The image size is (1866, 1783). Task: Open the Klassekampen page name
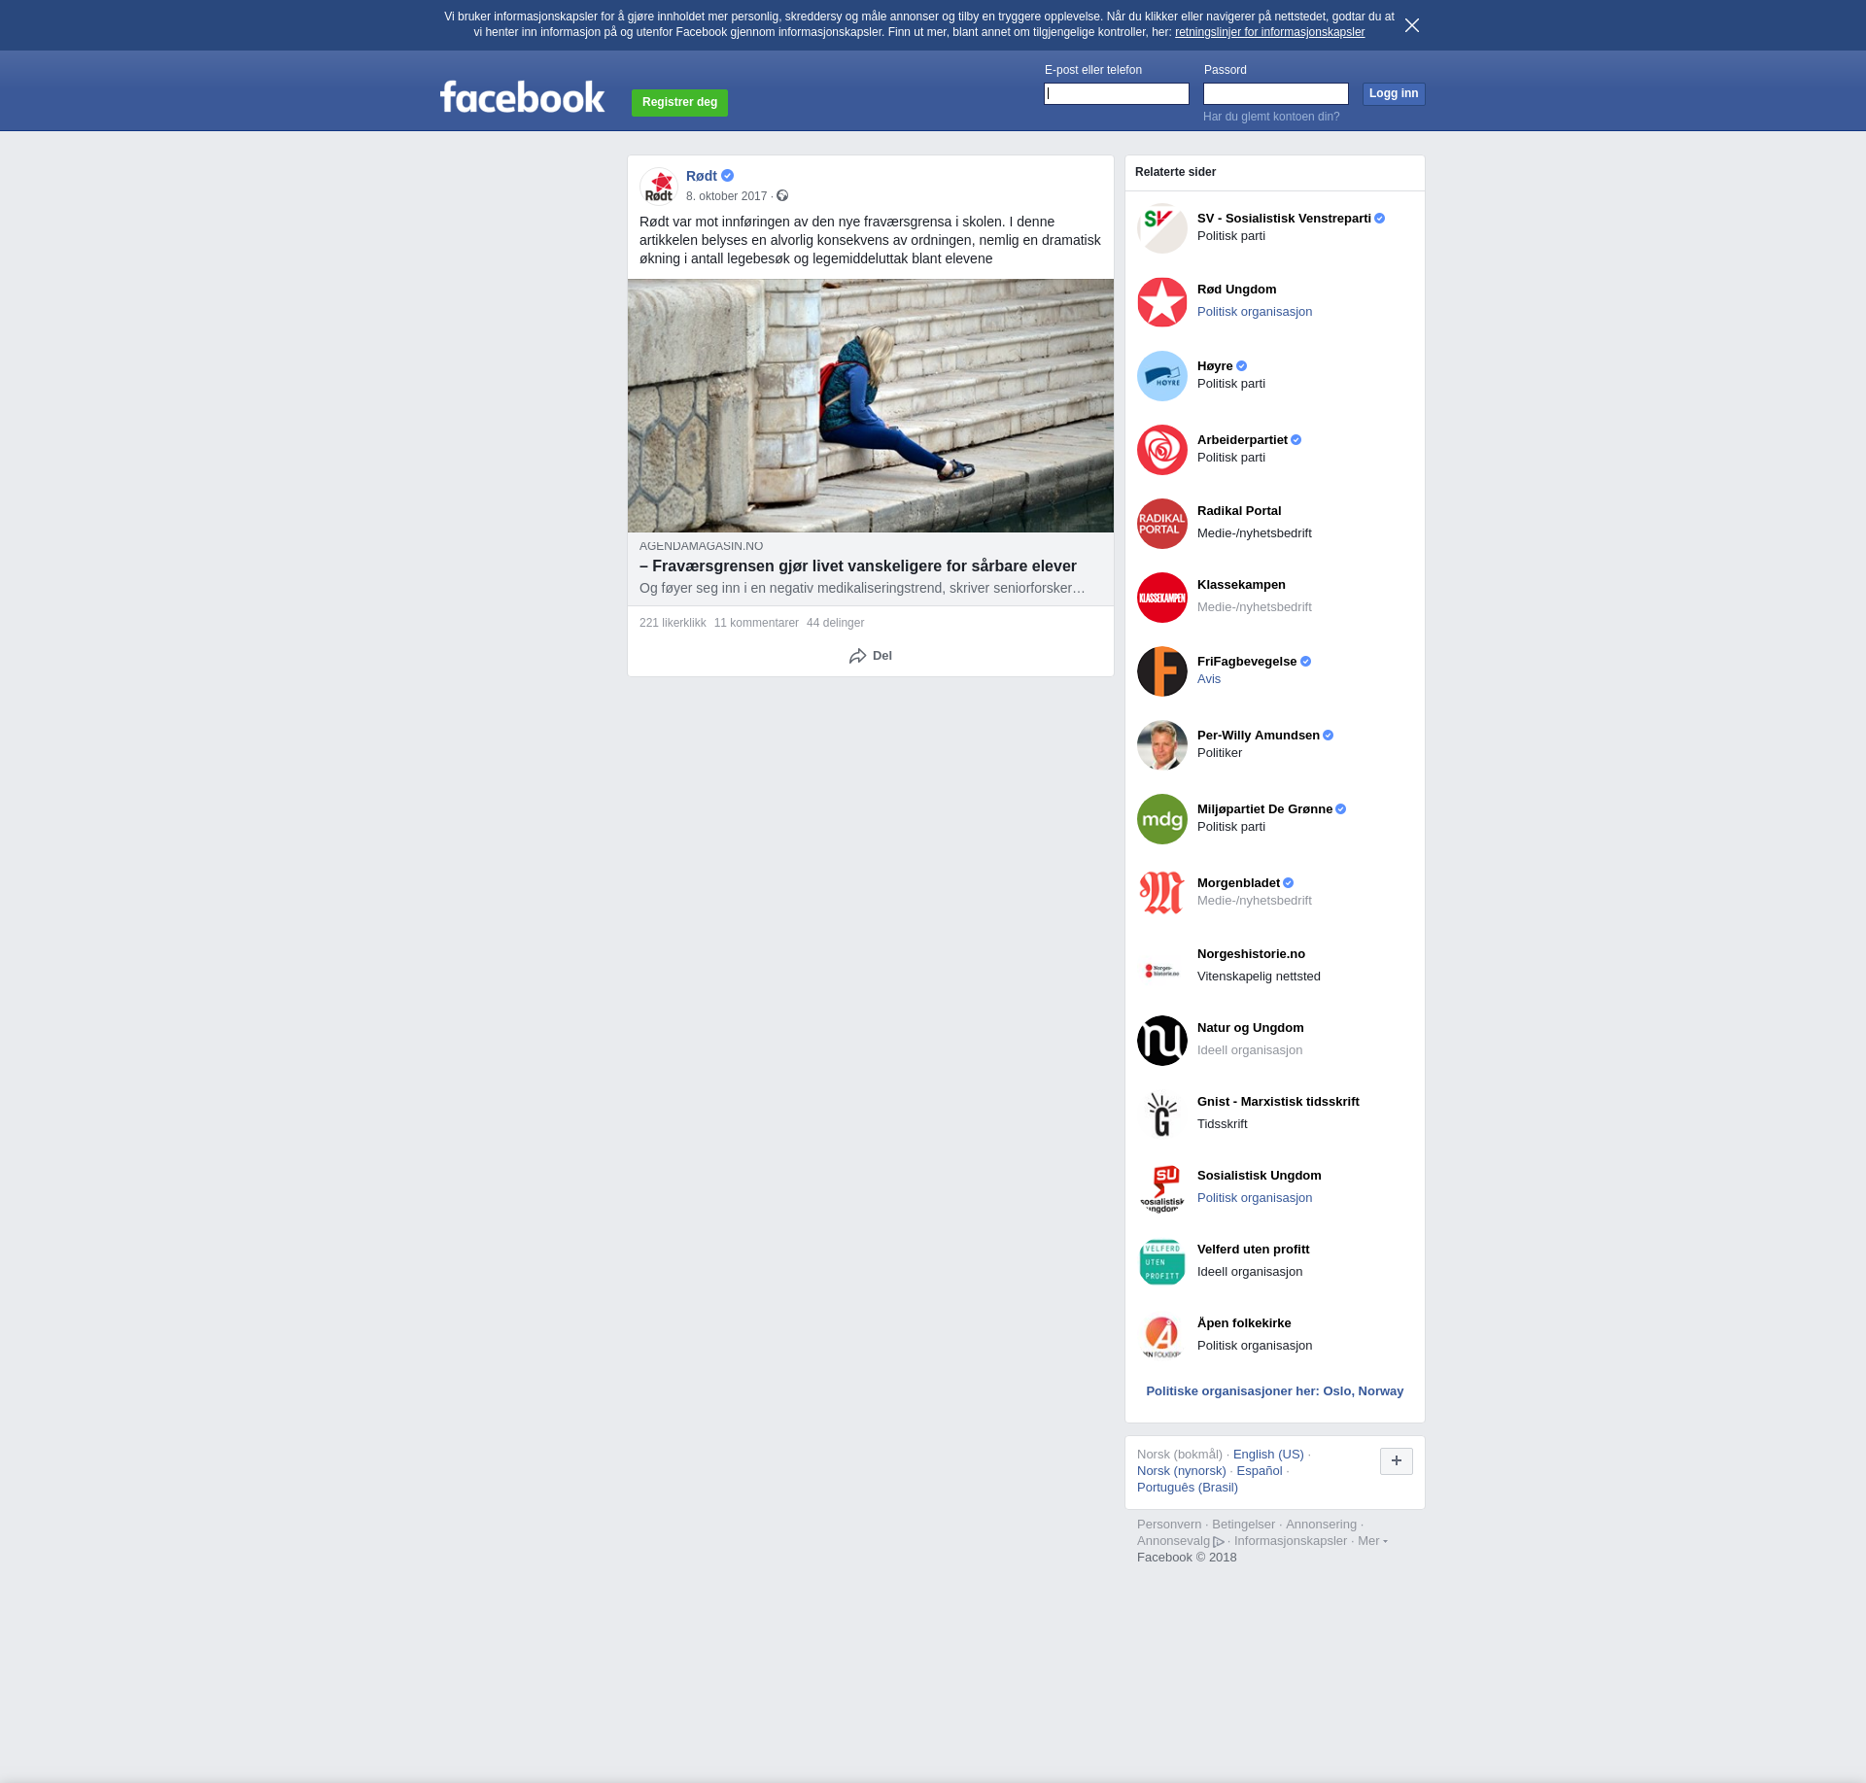[x=1241, y=585]
